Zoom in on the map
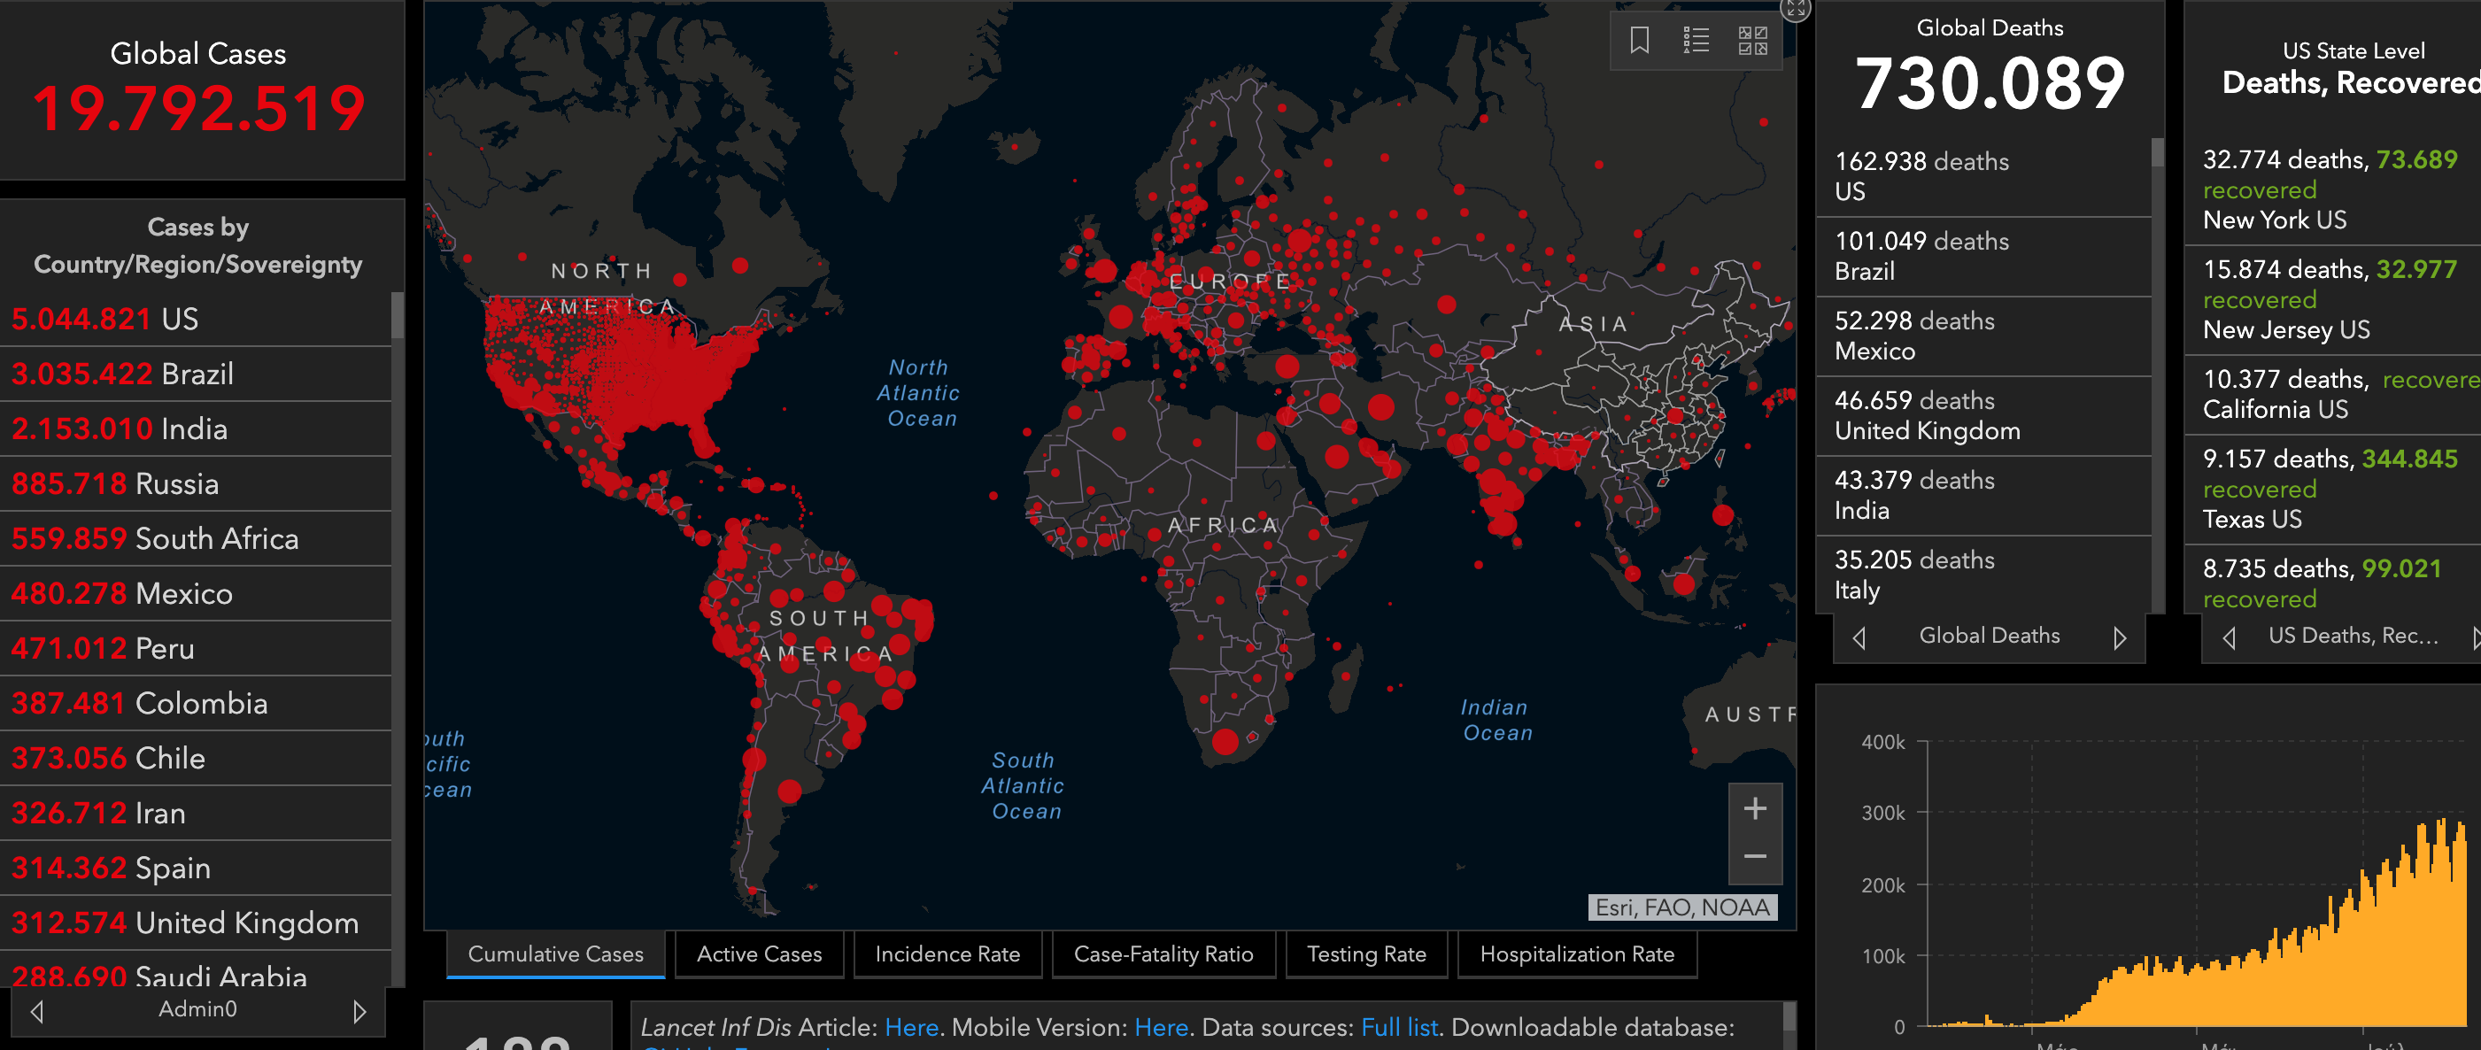Viewport: 2481px width, 1050px height. [1755, 808]
